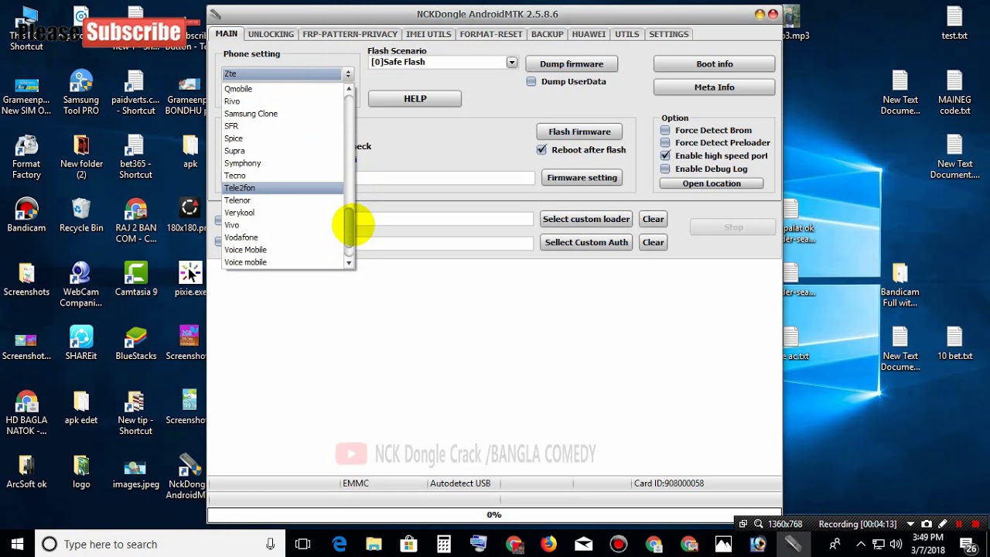
Task: Select Samsung Clone from brand list
Action: (282, 114)
